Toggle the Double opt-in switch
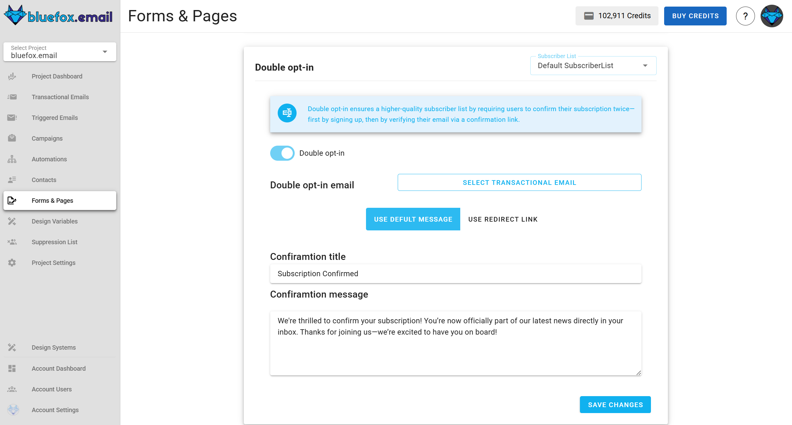Viewport: 792px width, 425px height. pyautogui.click(x=282, y=153)
